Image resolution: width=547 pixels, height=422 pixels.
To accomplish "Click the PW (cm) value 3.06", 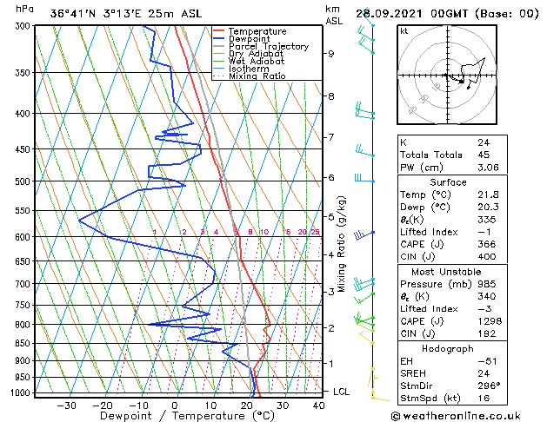I will [488, 168].
